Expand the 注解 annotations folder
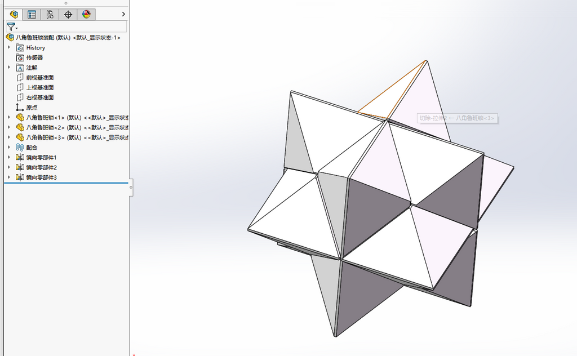 [x=9, y=67]
